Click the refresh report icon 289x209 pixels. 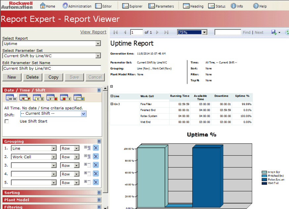[x=287, y=32]
